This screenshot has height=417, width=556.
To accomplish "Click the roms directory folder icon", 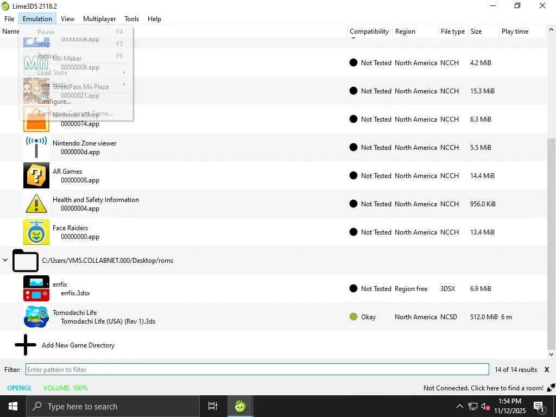I will click(25, 261).
